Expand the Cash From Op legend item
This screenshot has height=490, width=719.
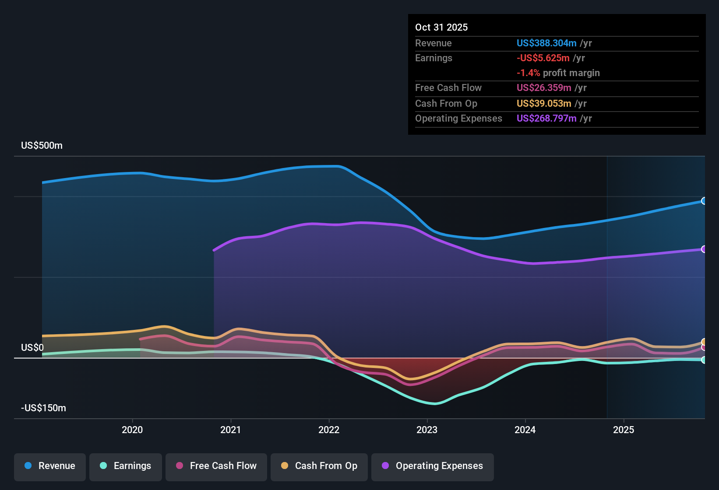pyautogui.click(x=319, y=466)
